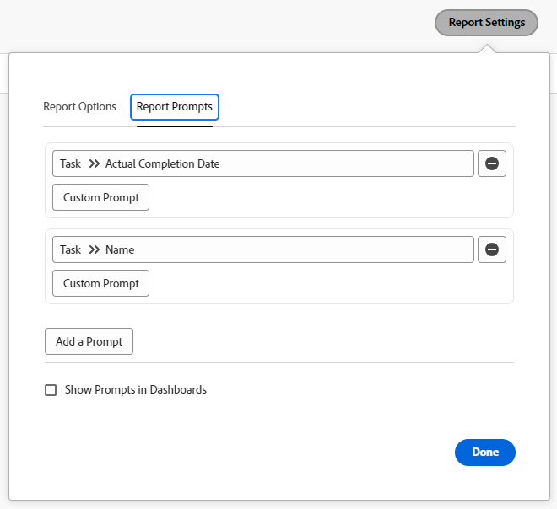557x509 pixels.
Task: Toggle the Report Settings popover button
Action: pyautogui.click(x=486, y=23)
